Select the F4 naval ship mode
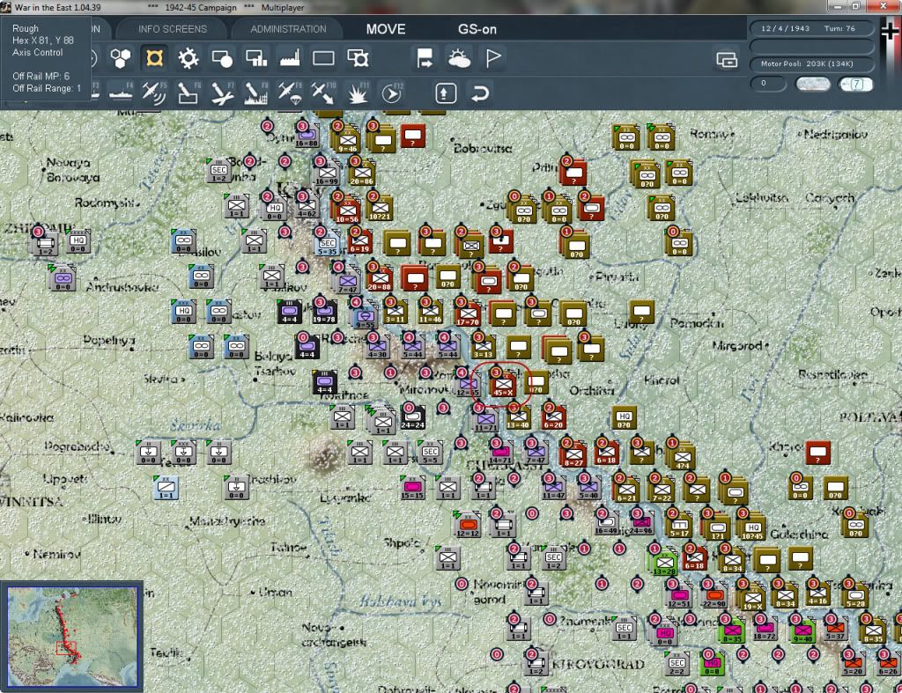Image resolution: width=902 pixels, height=693 pixels. (121, 93)
